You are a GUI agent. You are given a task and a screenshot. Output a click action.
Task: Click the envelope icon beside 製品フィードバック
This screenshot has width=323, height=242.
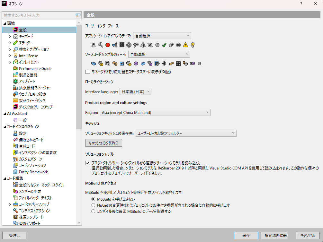[x=15, y=100]
